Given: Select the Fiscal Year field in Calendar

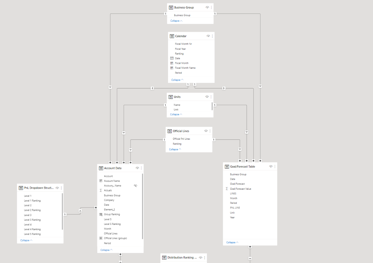Looking at the screenshot, I should (180, 49).
